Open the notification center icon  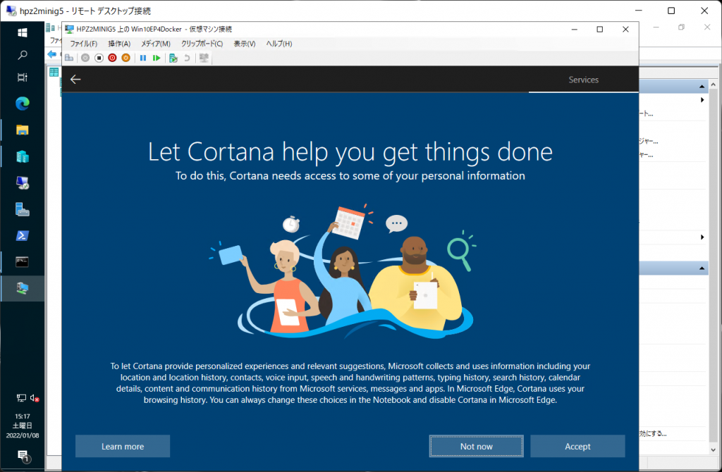coord(23,457)
